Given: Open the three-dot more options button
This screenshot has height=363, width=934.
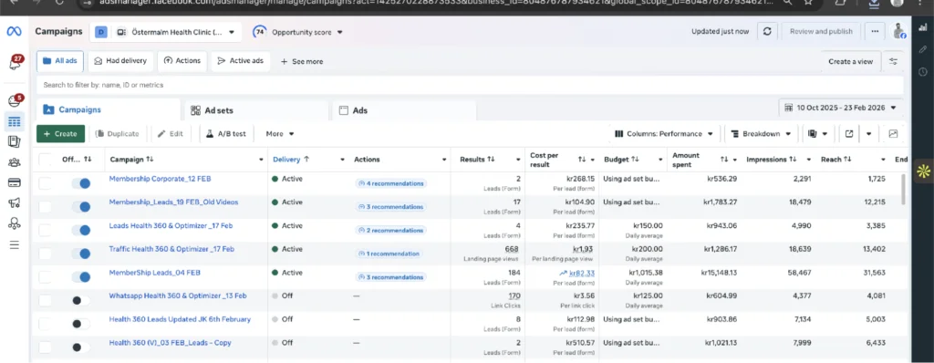Looking at the screenshot, I should [x=875, y=32].
